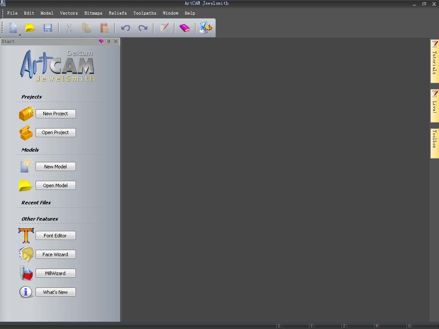Pin the Start panel with pushpin icon
This screenshot has height=329, width=439.
(x=108, y=42)
